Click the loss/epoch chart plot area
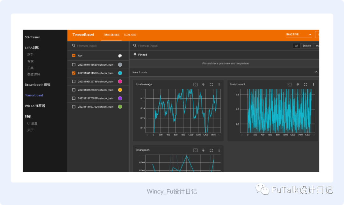344x205 pixels. pos(183,163)
